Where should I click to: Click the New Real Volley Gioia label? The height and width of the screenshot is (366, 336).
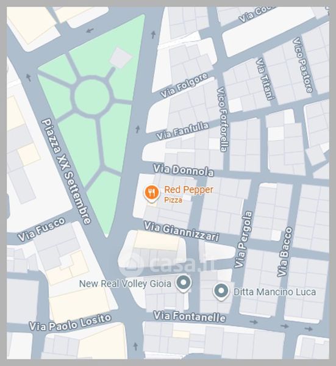point(125,284)
